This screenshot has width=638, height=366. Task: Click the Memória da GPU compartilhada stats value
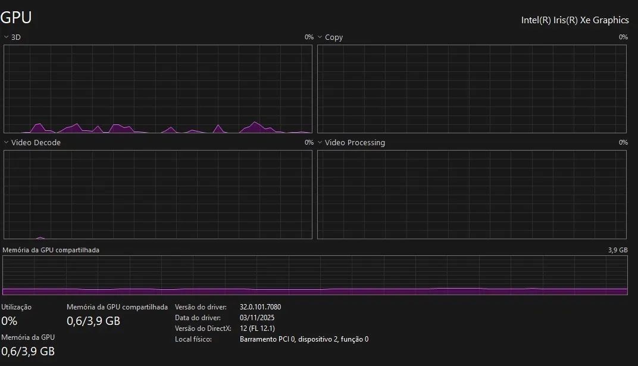pyautogui.click(x=93, y=321)
